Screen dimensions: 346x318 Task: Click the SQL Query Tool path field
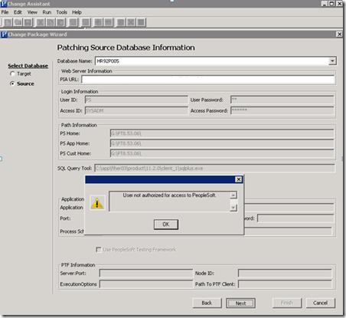pos(214,169)
